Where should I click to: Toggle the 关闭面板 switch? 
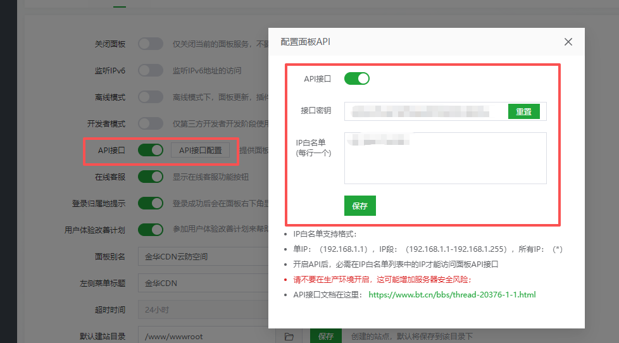tap(151, 44)
